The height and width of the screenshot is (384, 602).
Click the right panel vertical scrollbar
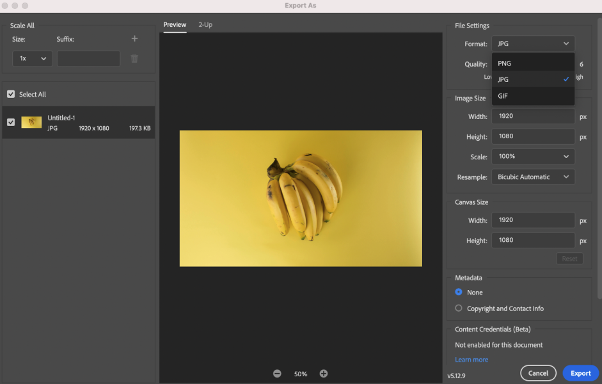[x=599, y=157]
